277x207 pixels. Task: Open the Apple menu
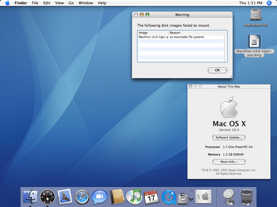tap(7, 3)
